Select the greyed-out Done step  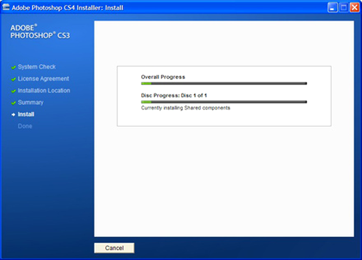[x=25, y=126]
